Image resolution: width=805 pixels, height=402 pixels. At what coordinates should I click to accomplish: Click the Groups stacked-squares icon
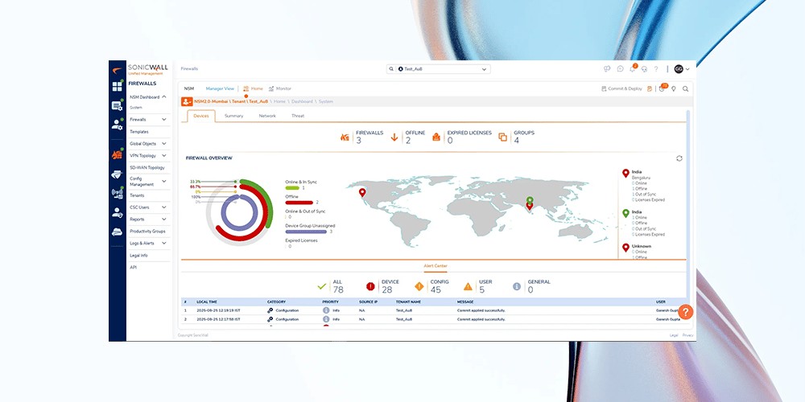coord(503,137)
